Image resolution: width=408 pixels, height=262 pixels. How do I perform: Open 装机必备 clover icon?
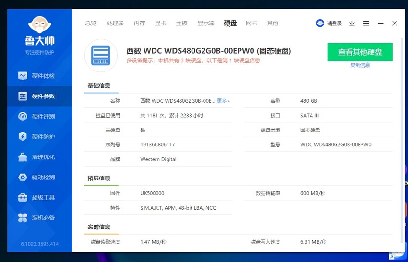(x=23, y=218)
